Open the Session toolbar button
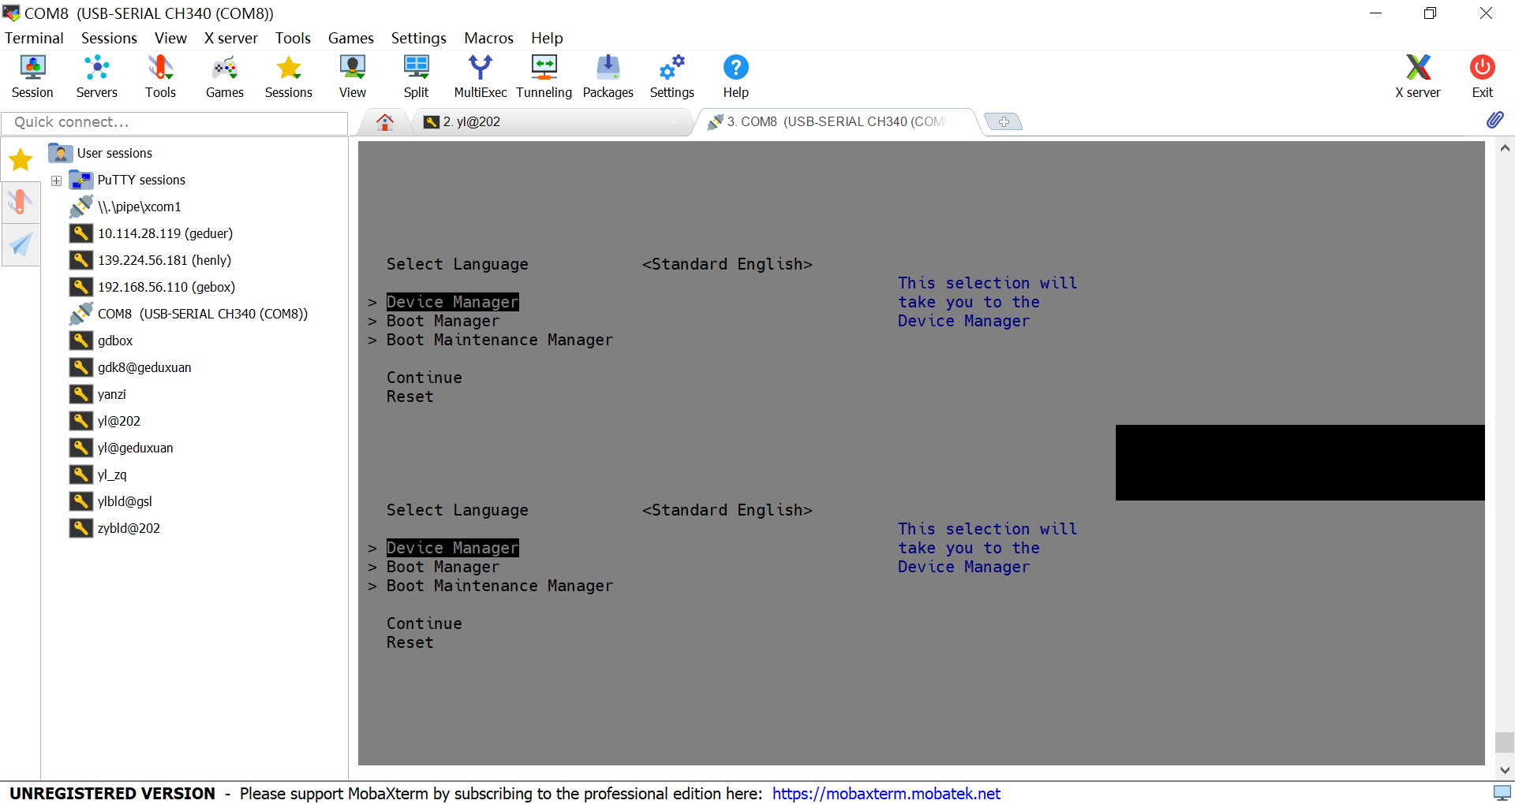 coord(32,76)
